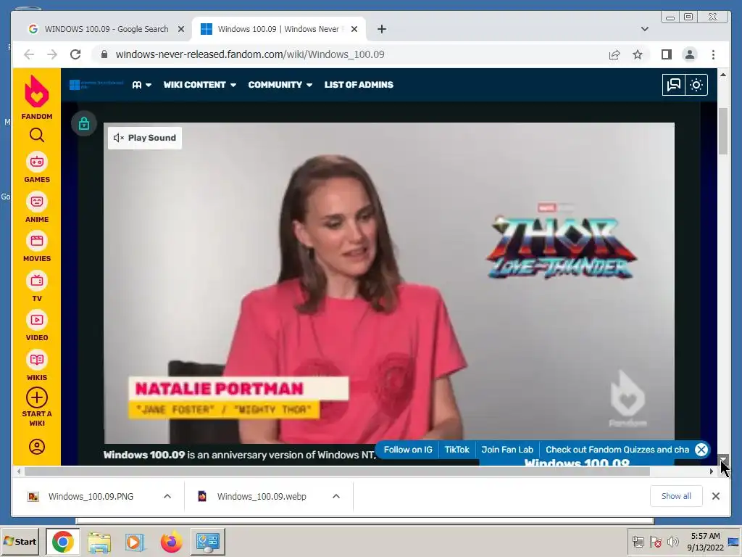This screenshot has width=742, height=557.
Task: Open Chrome three-dot menu
Action: (x=713, y=54)
